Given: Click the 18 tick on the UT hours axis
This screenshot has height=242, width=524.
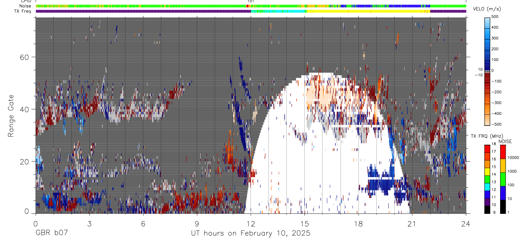Looking at the screenshot, I should point(358,223).
